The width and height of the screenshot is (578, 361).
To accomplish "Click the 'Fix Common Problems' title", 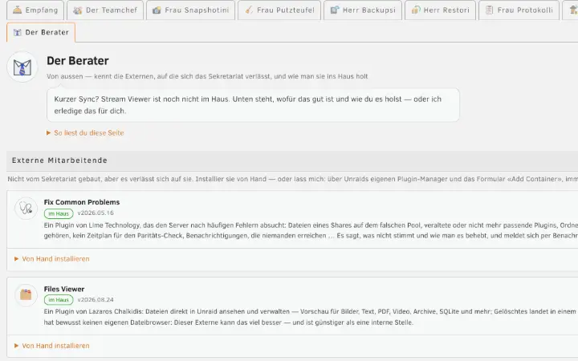I will pyautogui.click(x=82, y=202).
